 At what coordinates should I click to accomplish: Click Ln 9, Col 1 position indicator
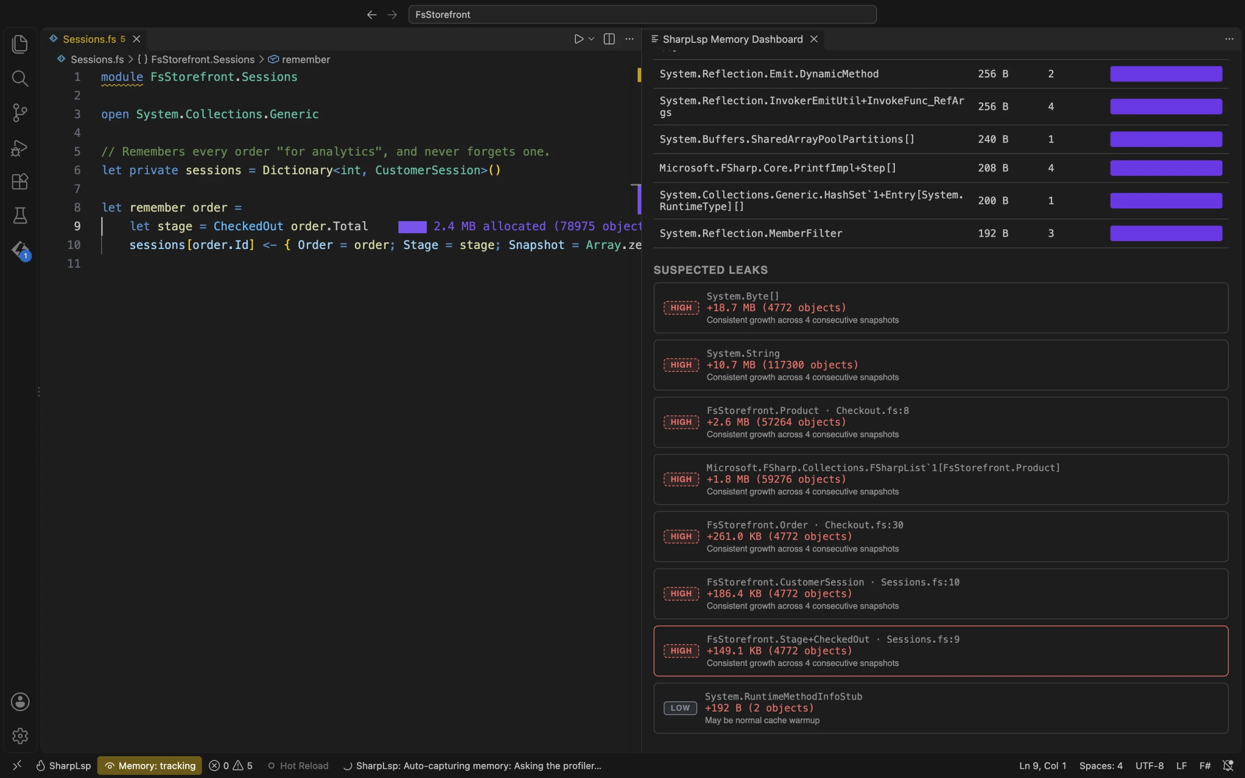1042,766
